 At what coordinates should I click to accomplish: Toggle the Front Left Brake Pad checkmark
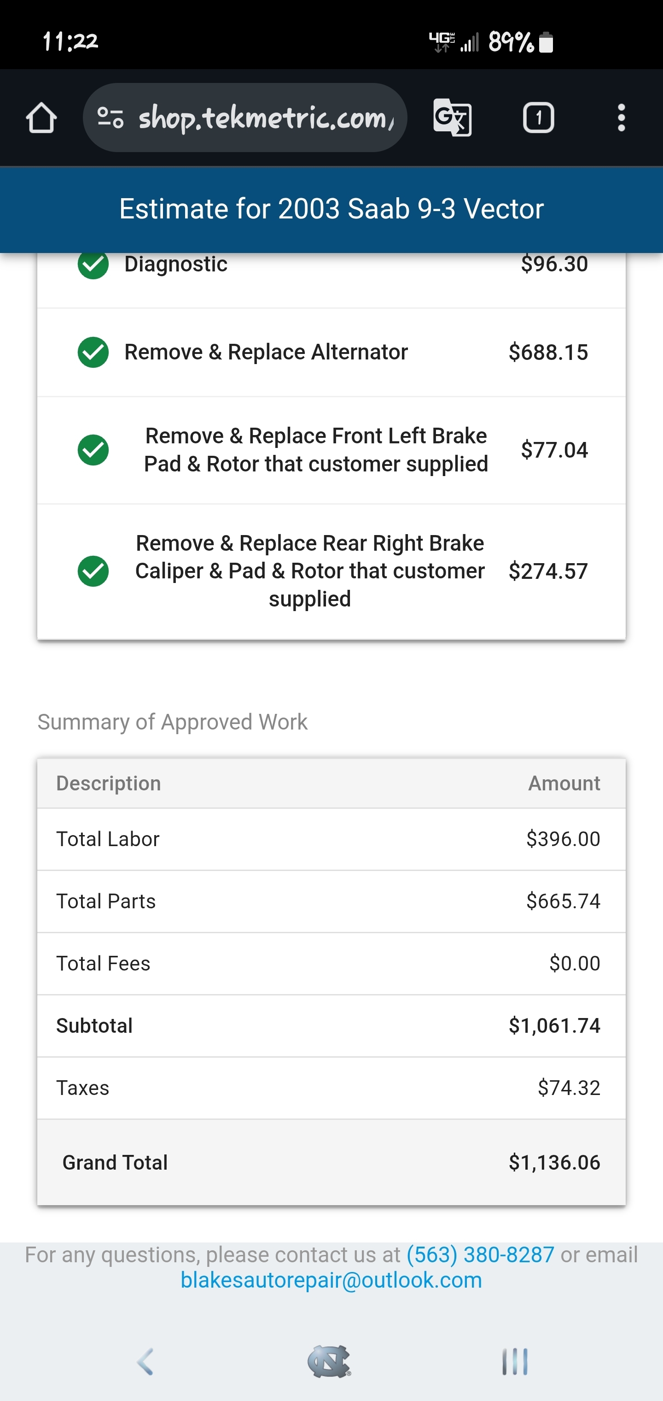(x=93, y=450)
